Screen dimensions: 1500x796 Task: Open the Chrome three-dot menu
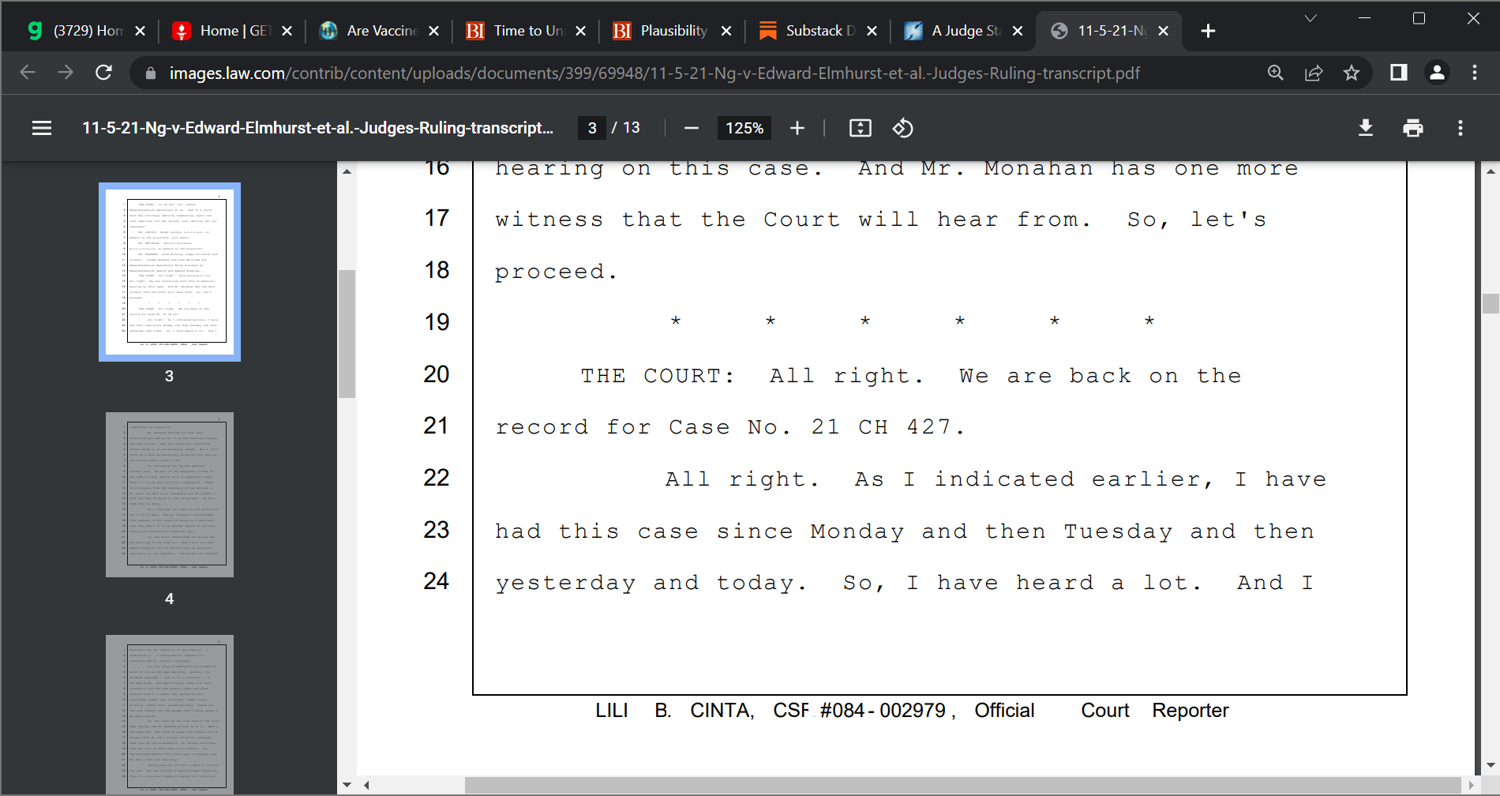[x=1474, y=73]
